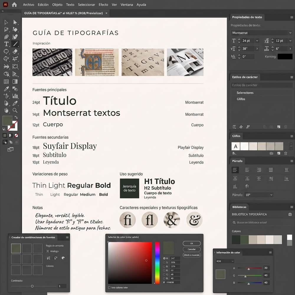Select the Selection arrow tool

click(6, 22)
